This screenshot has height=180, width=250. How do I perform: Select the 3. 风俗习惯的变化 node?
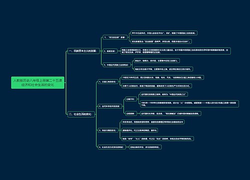pyautogui.click(x=108, y=130)
